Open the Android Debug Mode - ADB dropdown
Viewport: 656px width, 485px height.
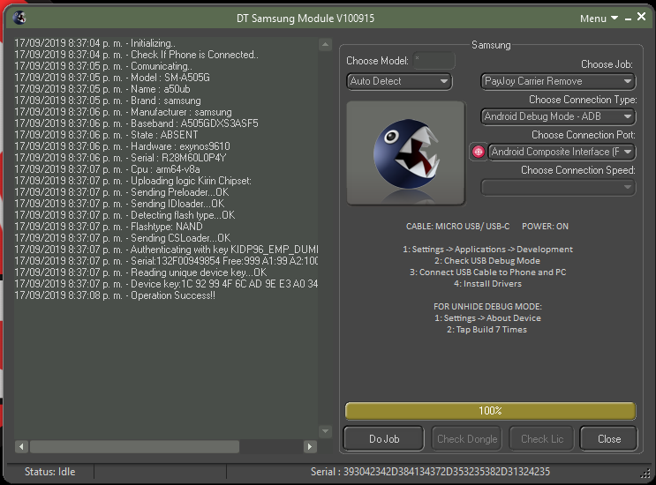coord(558,116)
